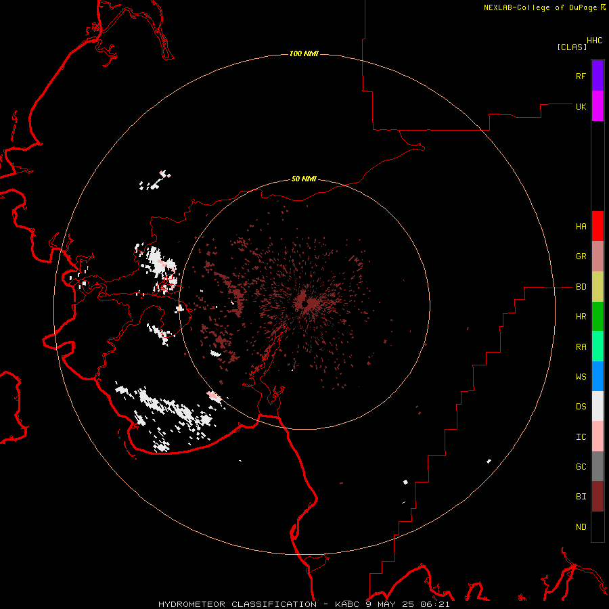The height and width of the screenshot is (609, 609).
Task: Click the 06:21 timestamp
Action: (436, 604)
